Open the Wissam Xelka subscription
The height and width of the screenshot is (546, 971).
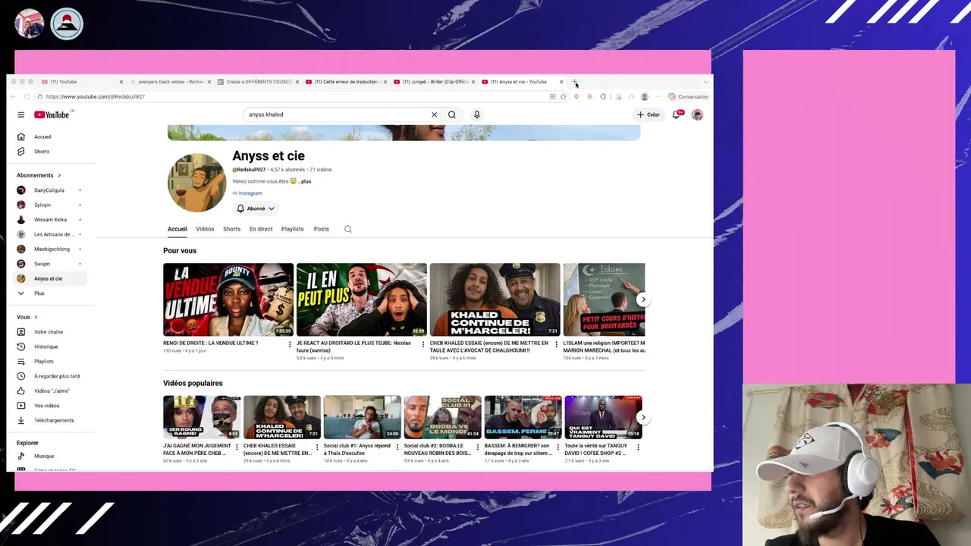pos(52,220)
